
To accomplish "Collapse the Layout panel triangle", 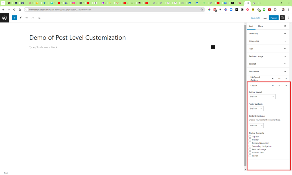I will pyautogui.click(x=286, y=85).
